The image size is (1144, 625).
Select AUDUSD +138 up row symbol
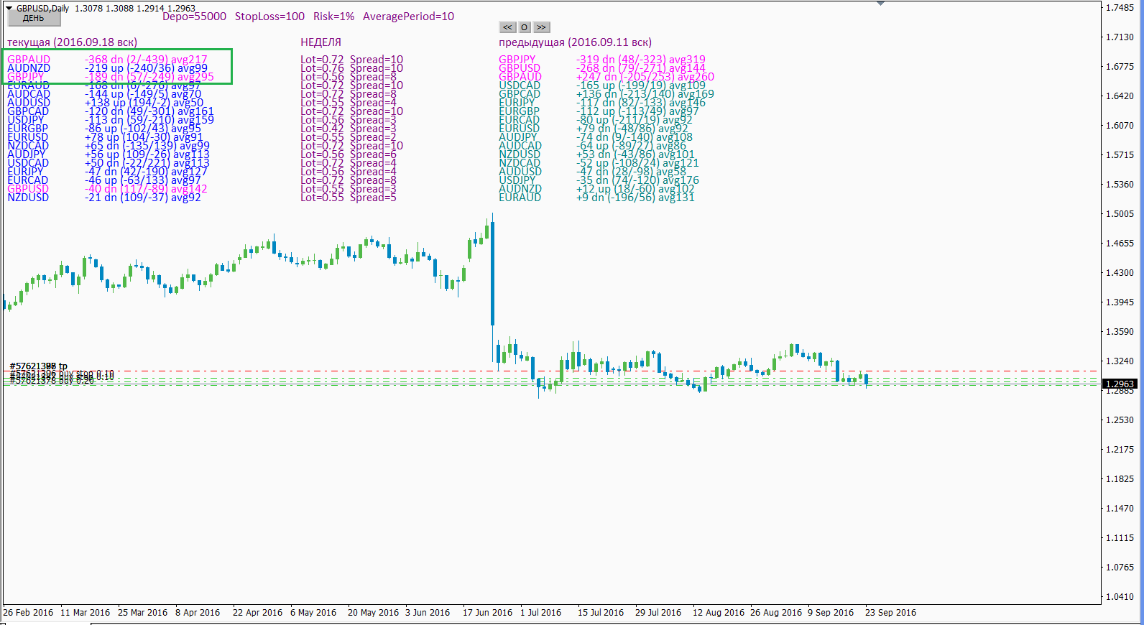tap(29, 103)
